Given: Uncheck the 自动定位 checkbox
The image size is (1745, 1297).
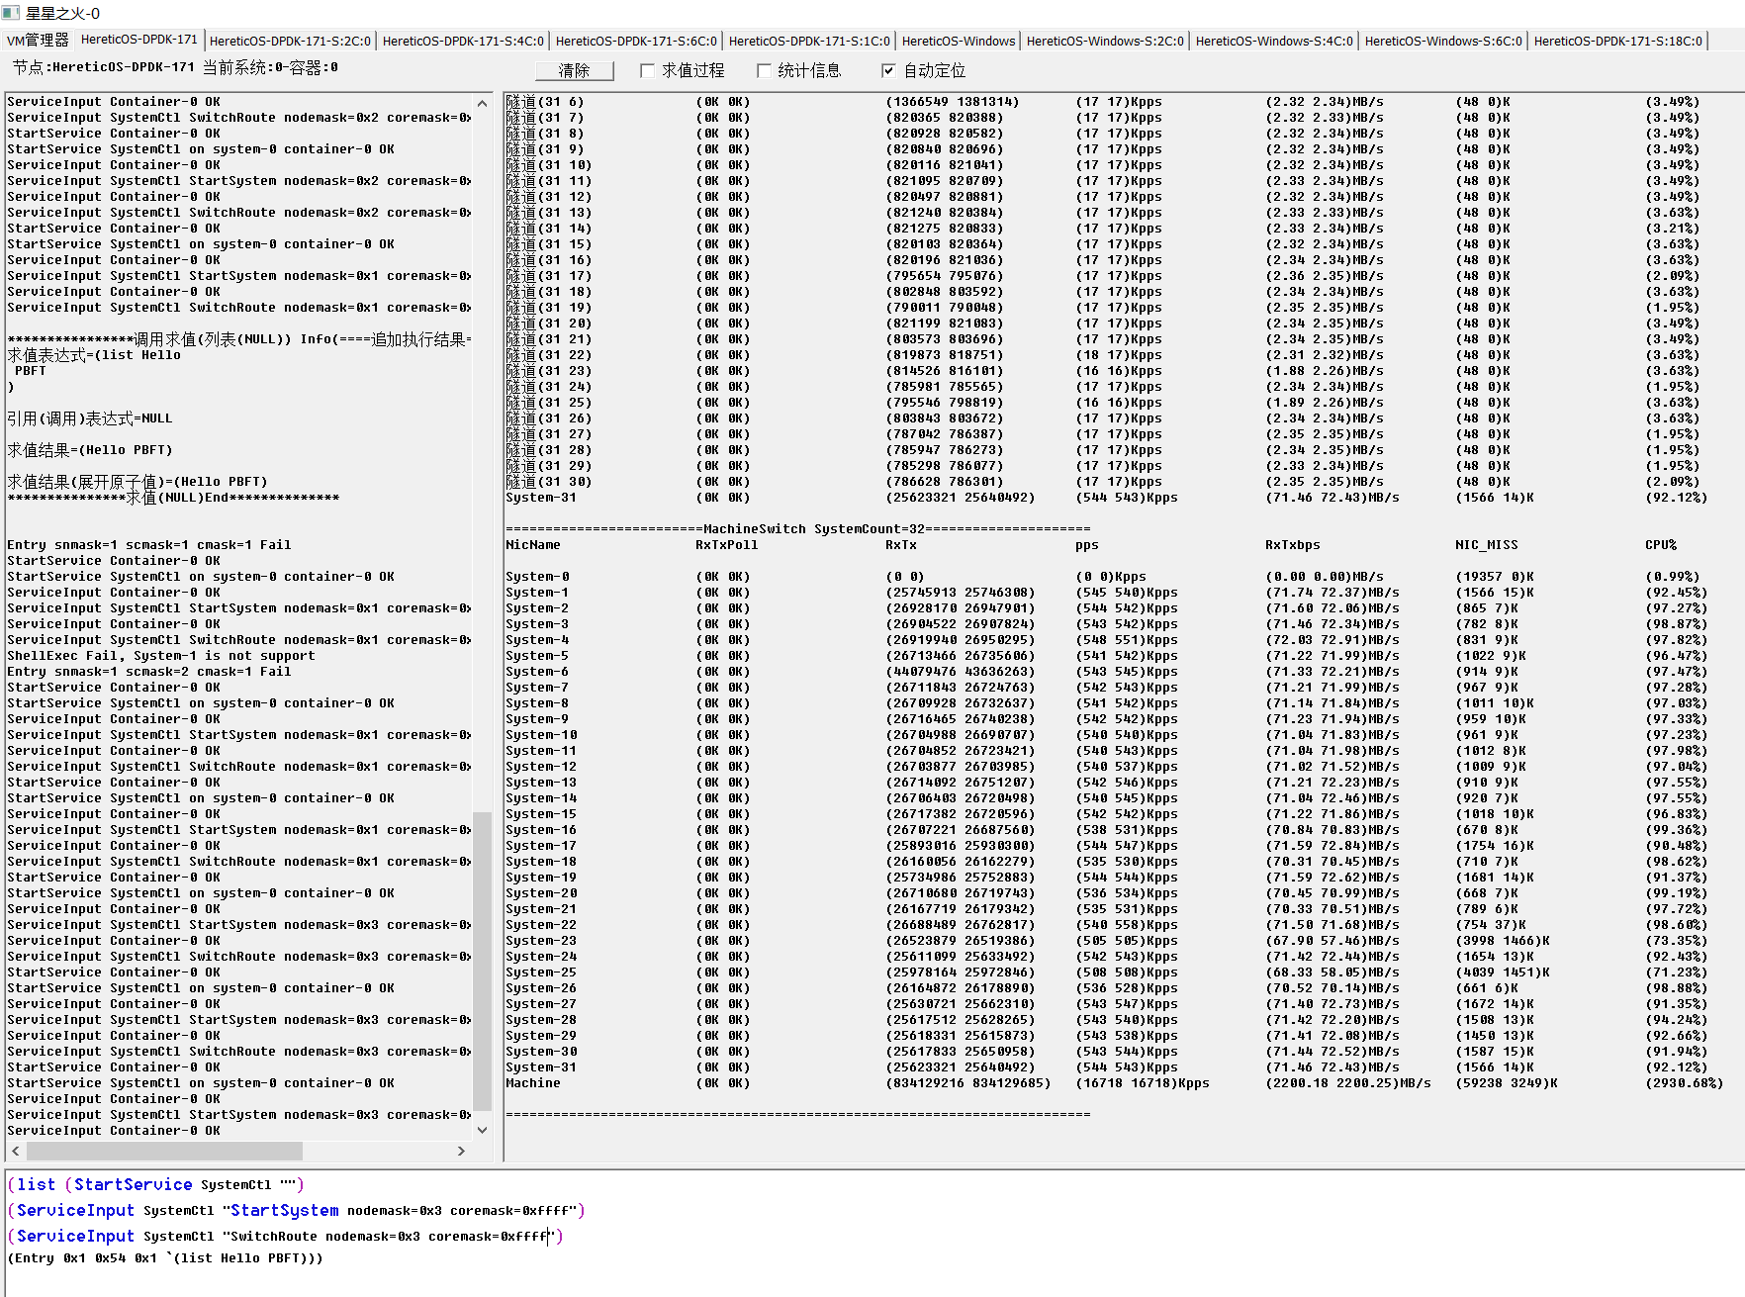Looking at the screenshot, I should [x=888, y=70].
